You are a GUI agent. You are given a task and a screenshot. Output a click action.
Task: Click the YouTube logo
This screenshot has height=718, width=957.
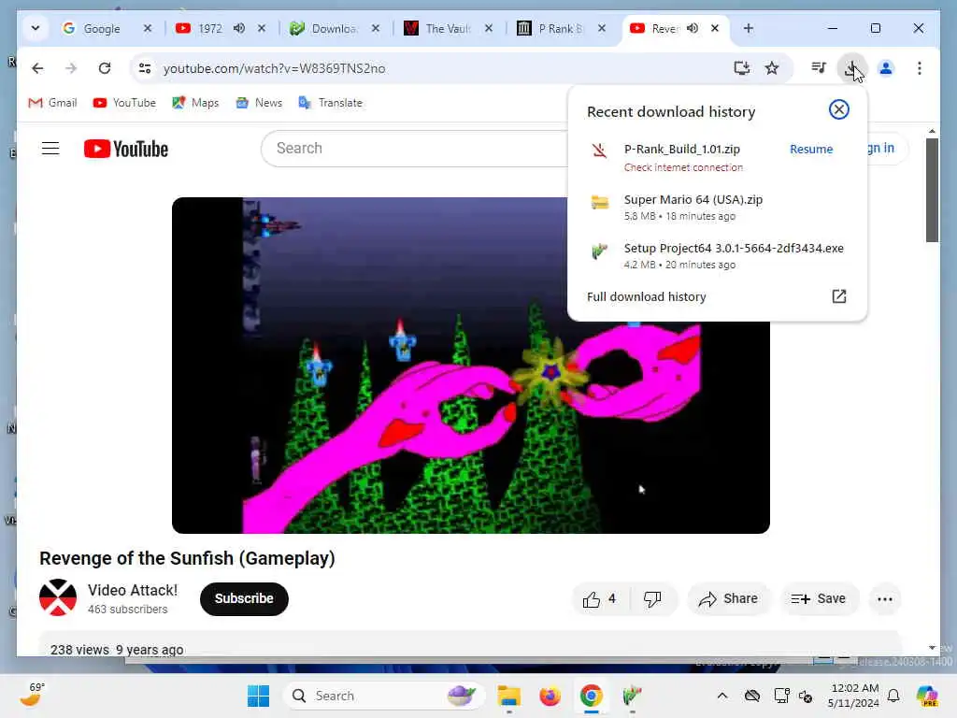(x=126, y=149)
